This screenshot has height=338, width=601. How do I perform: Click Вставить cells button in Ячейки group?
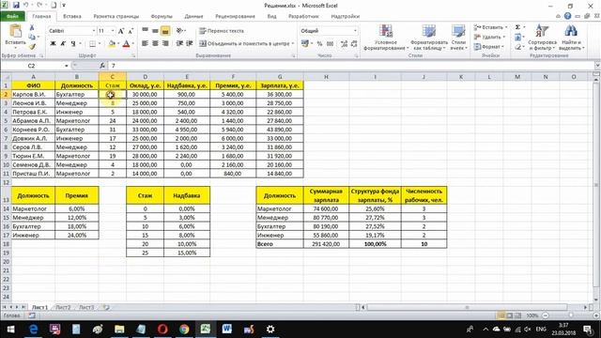(490, 27)
